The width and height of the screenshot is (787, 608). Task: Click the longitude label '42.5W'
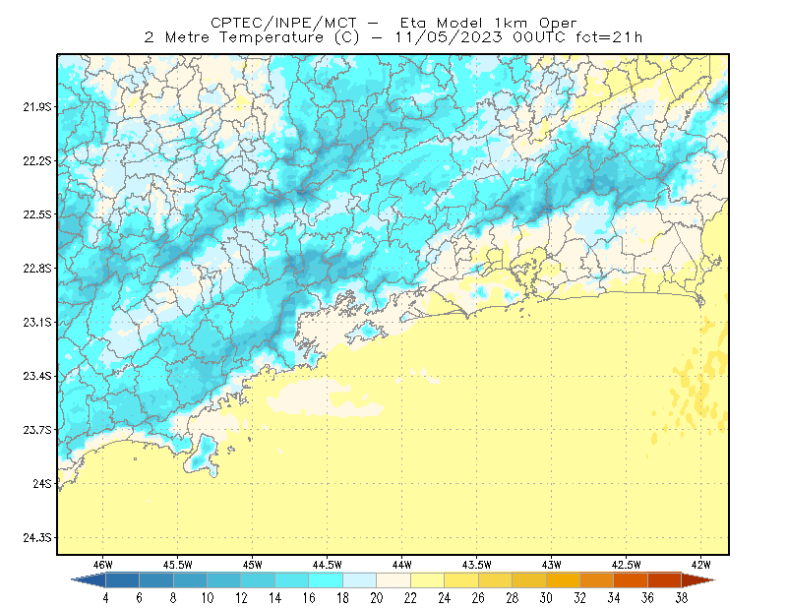click(627, 565)
